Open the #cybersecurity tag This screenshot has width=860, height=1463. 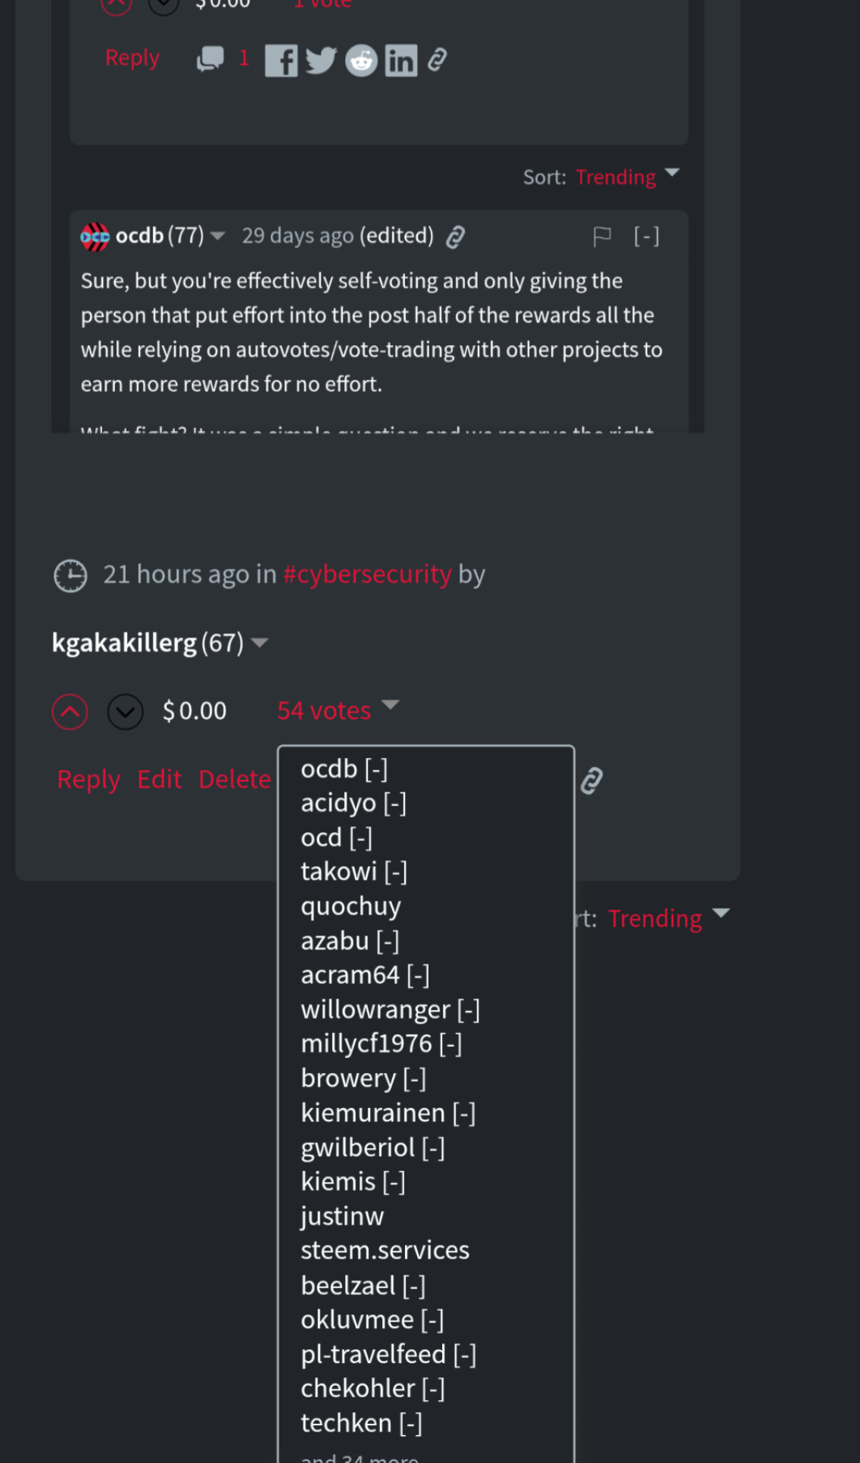367,574
